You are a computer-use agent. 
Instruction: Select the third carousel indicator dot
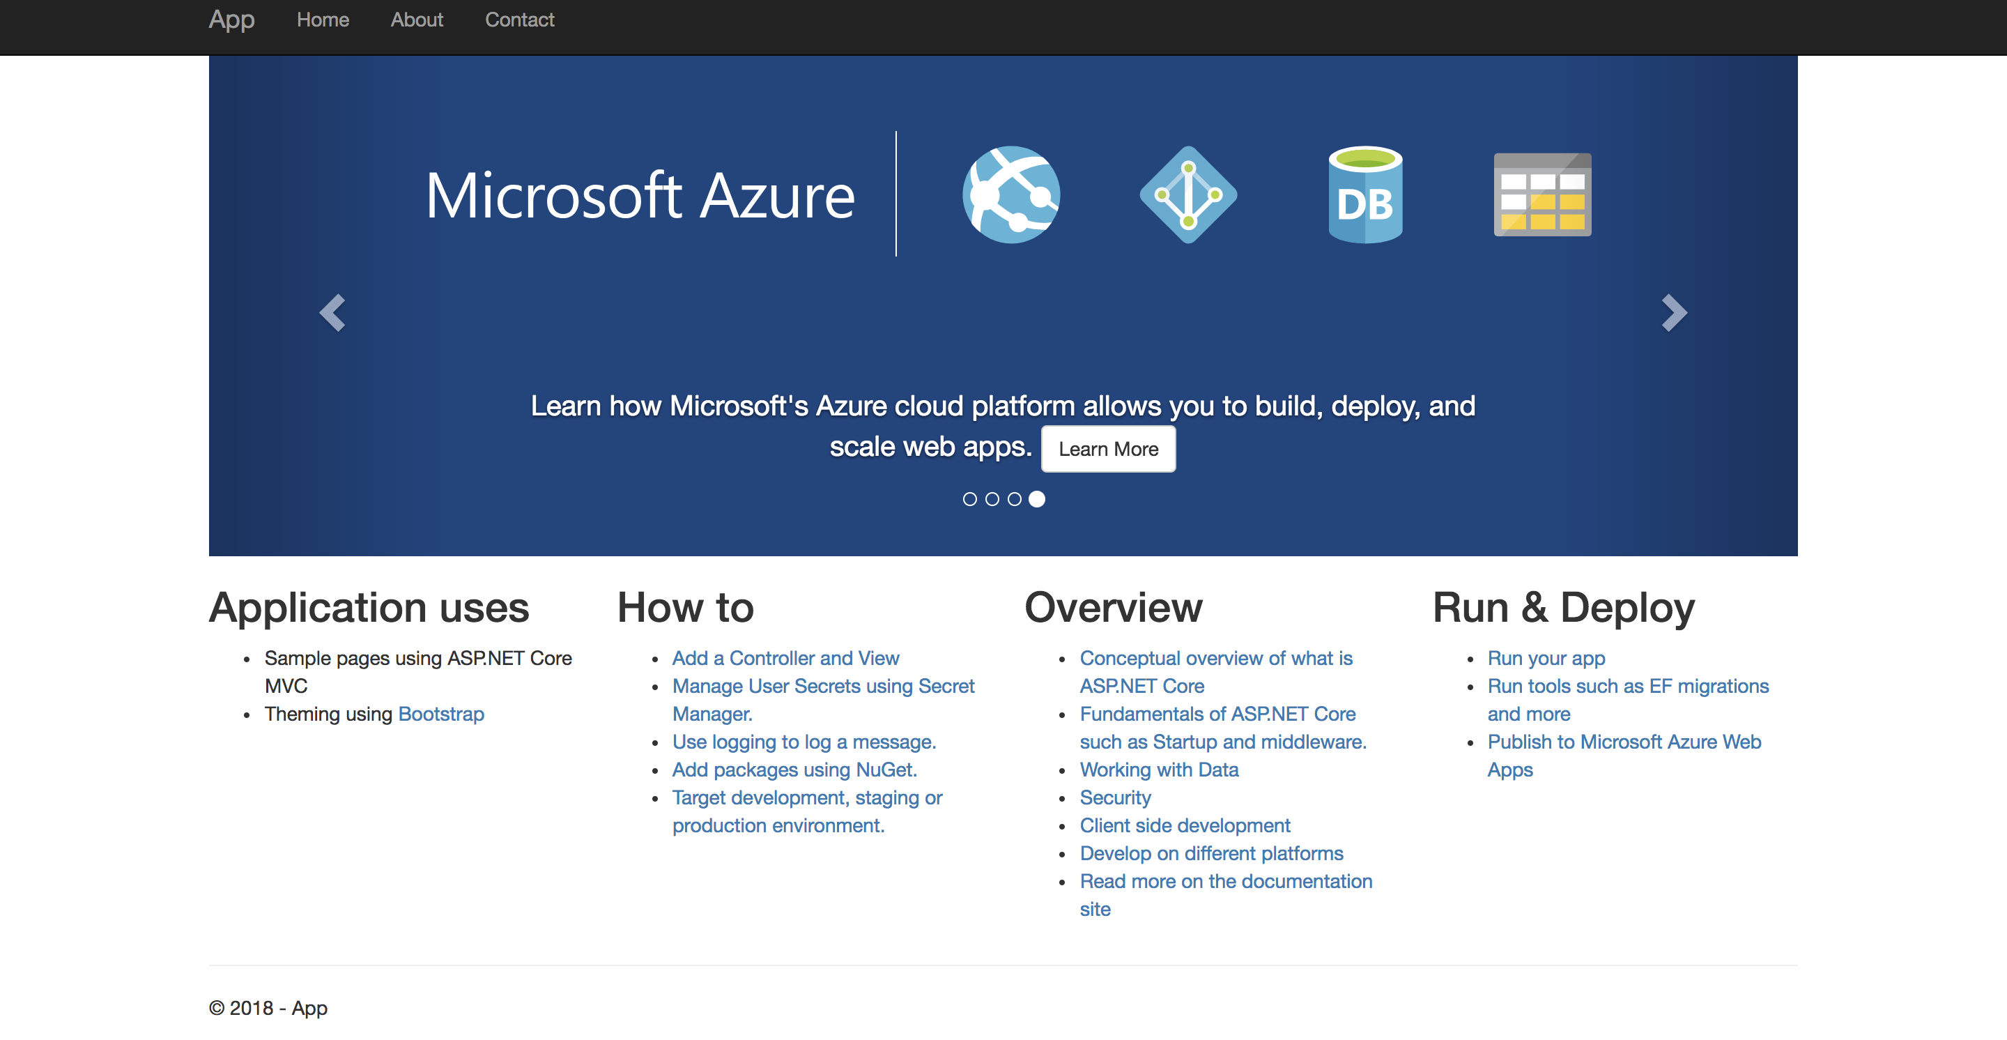point(1015,499)
